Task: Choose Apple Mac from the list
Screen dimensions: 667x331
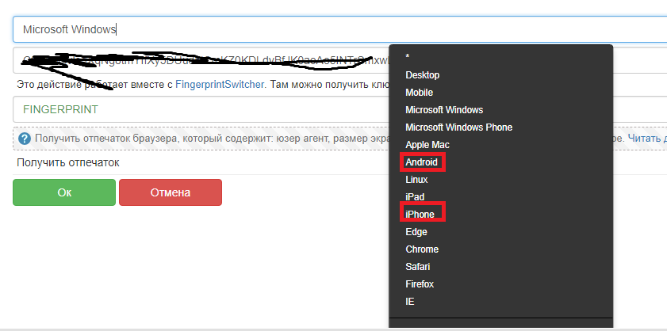Action: [x=427, y=145]
